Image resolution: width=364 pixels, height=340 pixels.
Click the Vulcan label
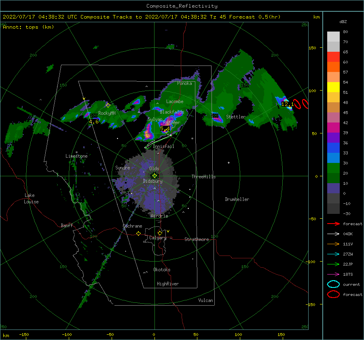[x=205, y=300]
